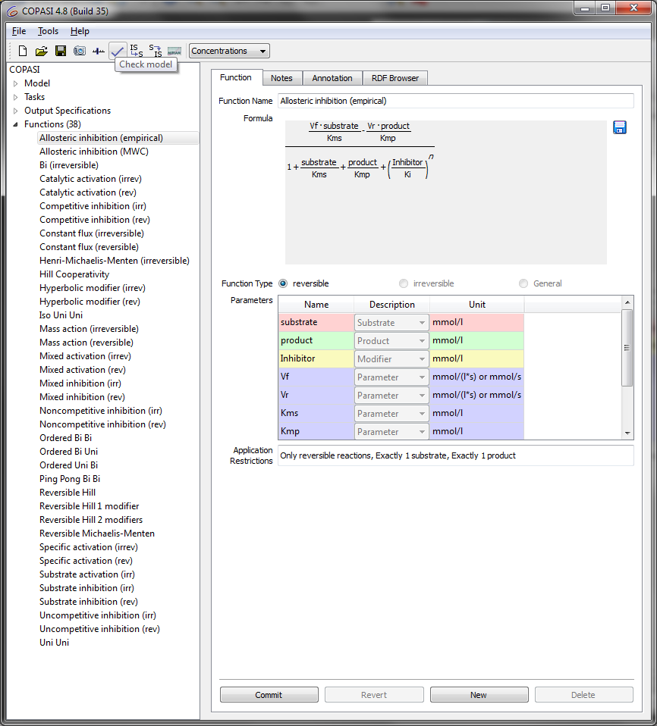Click the New document toolbar icon
Image resolution: width=657 pixels, height=726 pixels.
tap(23, 51)
